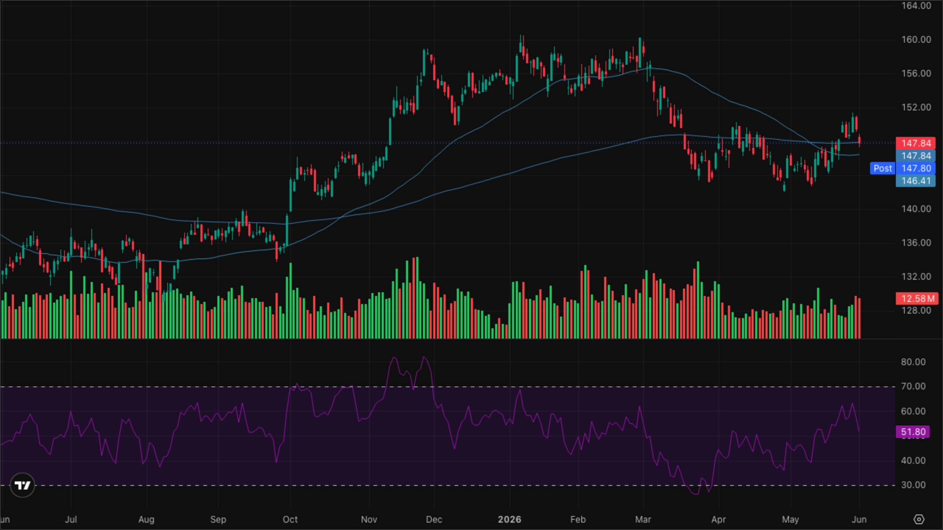943x530 pixels.
Task: Select the 147.80 post-market price label
Action: (915, 168)
